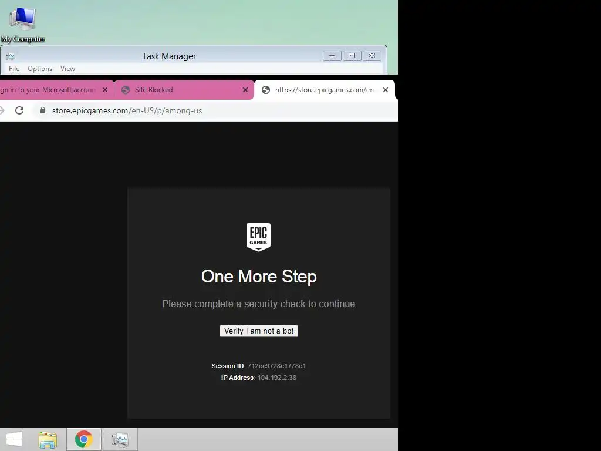Select the store.epicgames.com browser tab
Screen dimensions: 601x451
coord(325,90)
